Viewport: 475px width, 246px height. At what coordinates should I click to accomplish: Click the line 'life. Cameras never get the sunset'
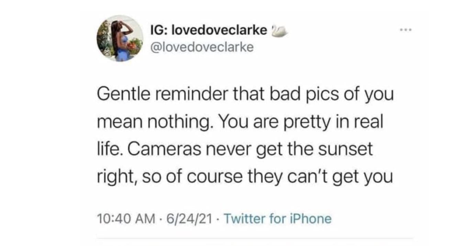235,150
